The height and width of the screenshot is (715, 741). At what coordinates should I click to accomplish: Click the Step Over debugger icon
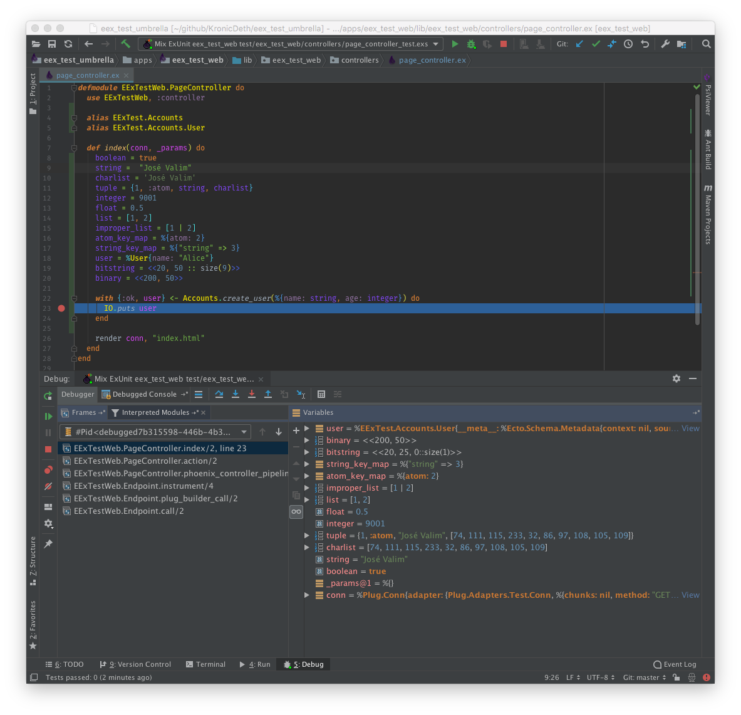coord(219,394)
